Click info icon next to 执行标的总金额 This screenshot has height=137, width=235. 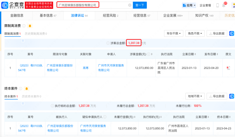[52, 106]
